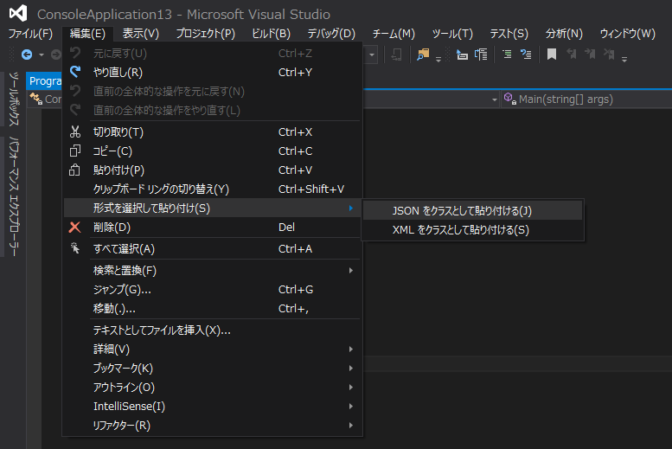Choose ジャンプ(G)... menu entry
672x449 pixels.
(x=213, y=290)
